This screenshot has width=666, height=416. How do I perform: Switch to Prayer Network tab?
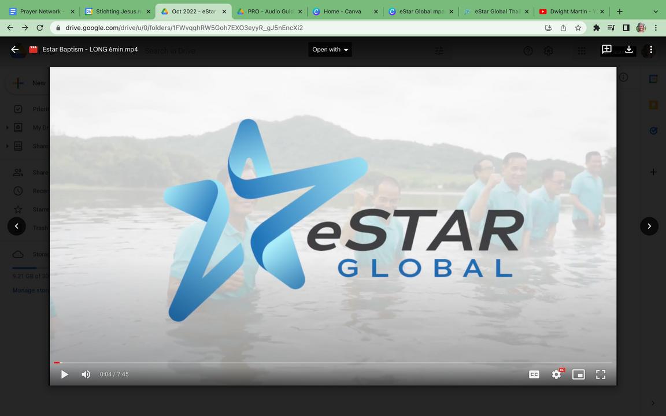[42, 12]
